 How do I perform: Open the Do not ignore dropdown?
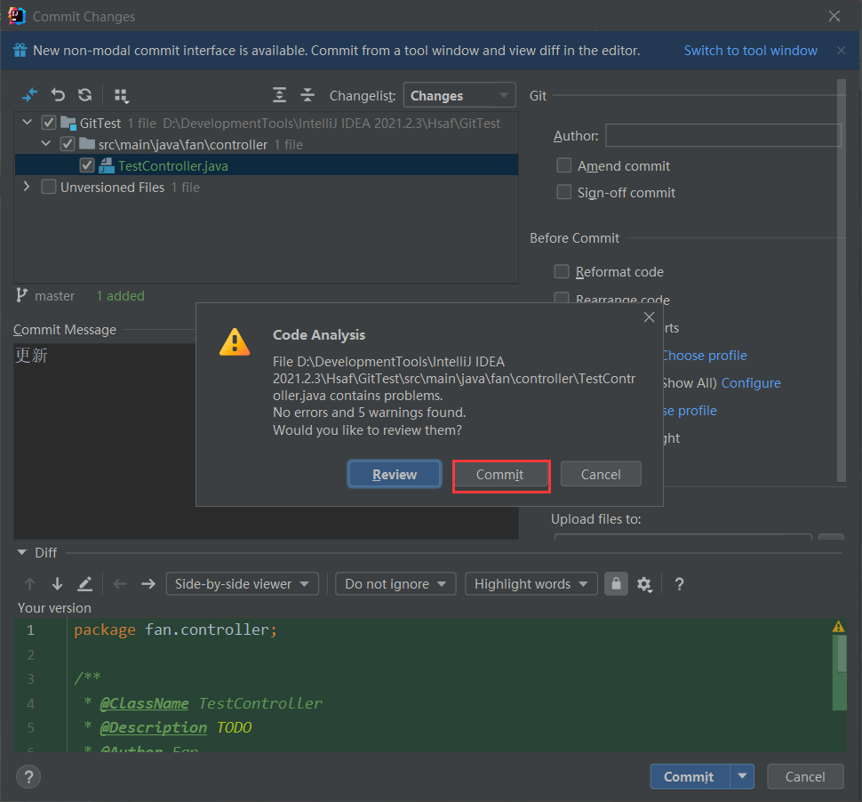(395, 583)
